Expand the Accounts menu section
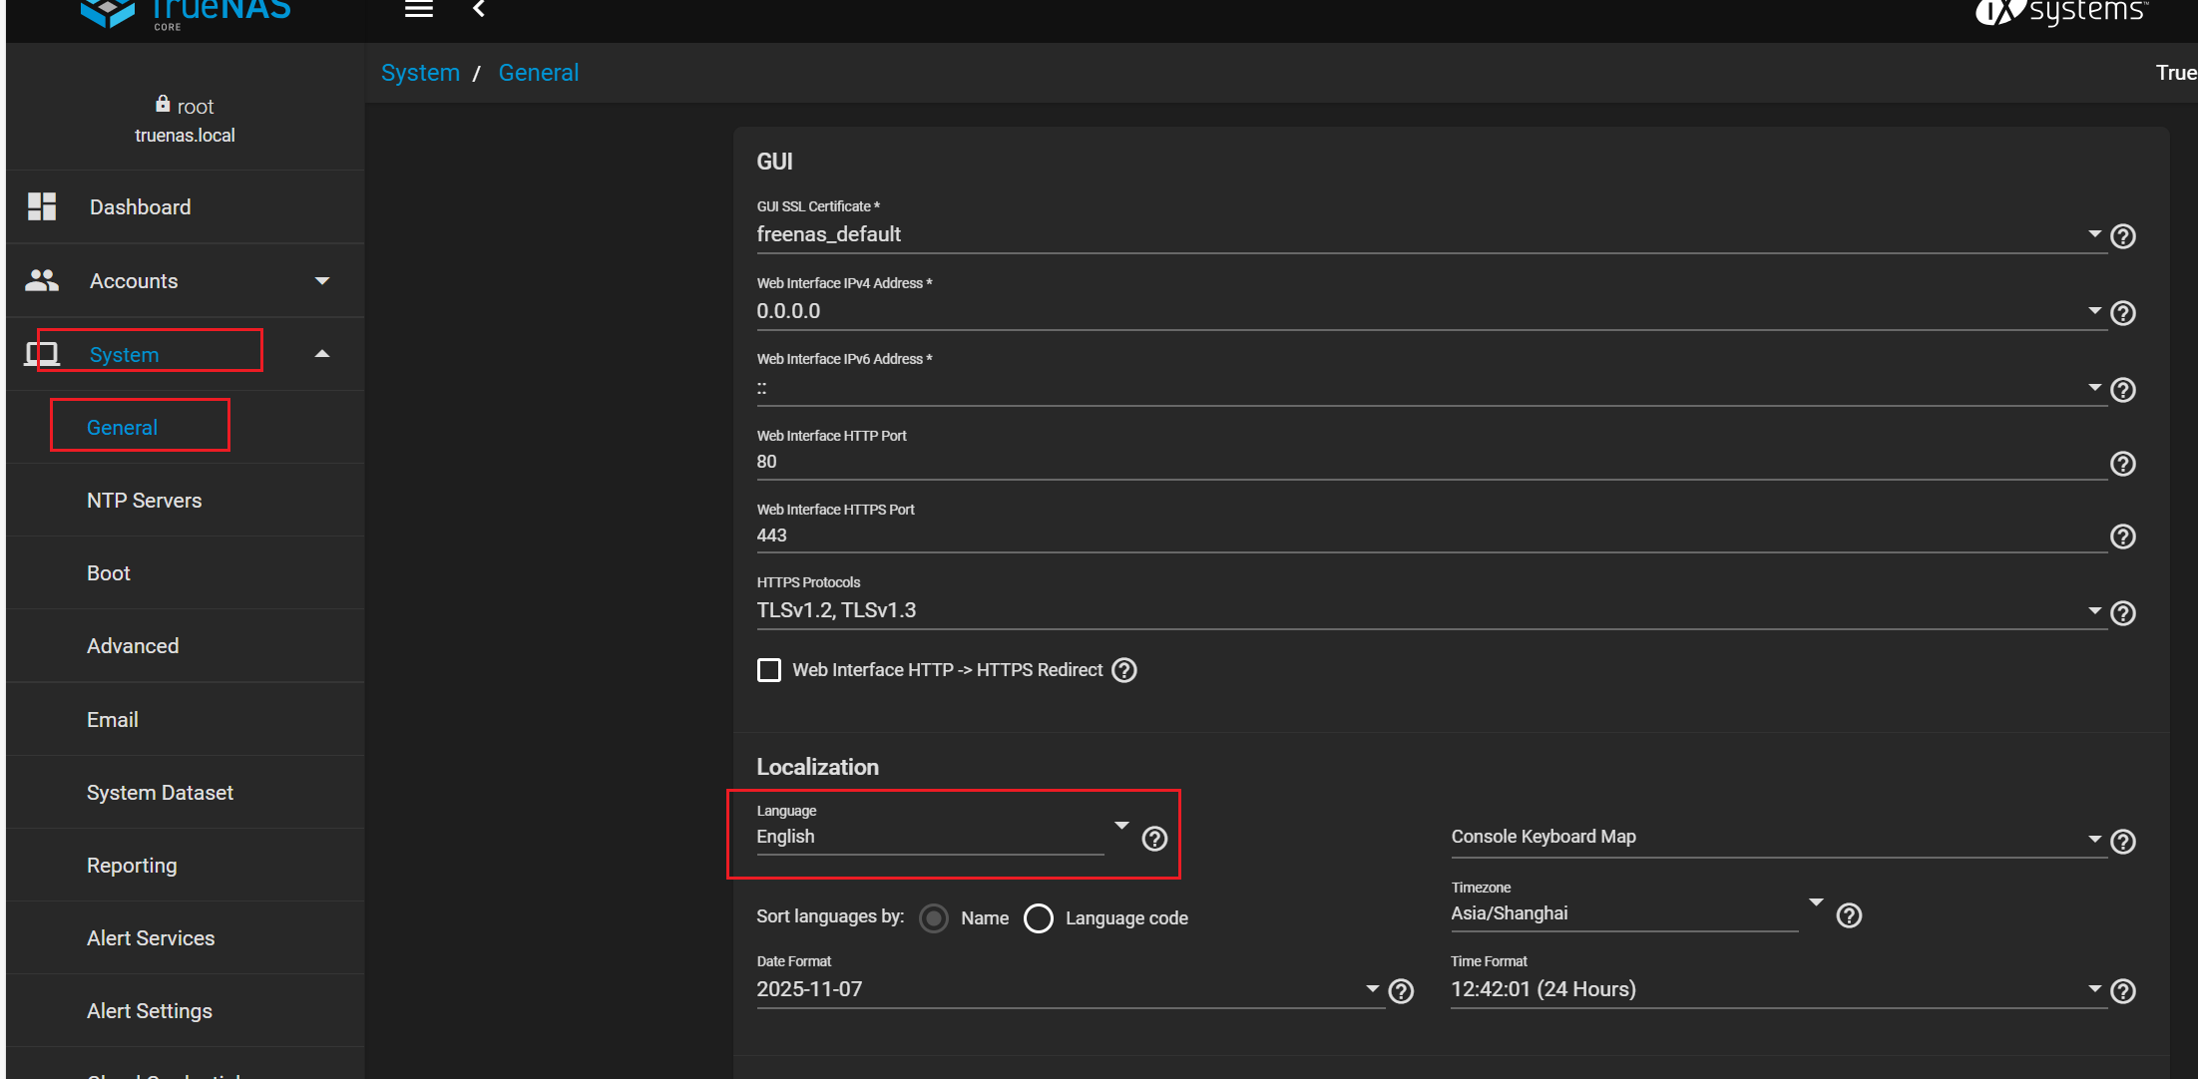 (322, 281)
